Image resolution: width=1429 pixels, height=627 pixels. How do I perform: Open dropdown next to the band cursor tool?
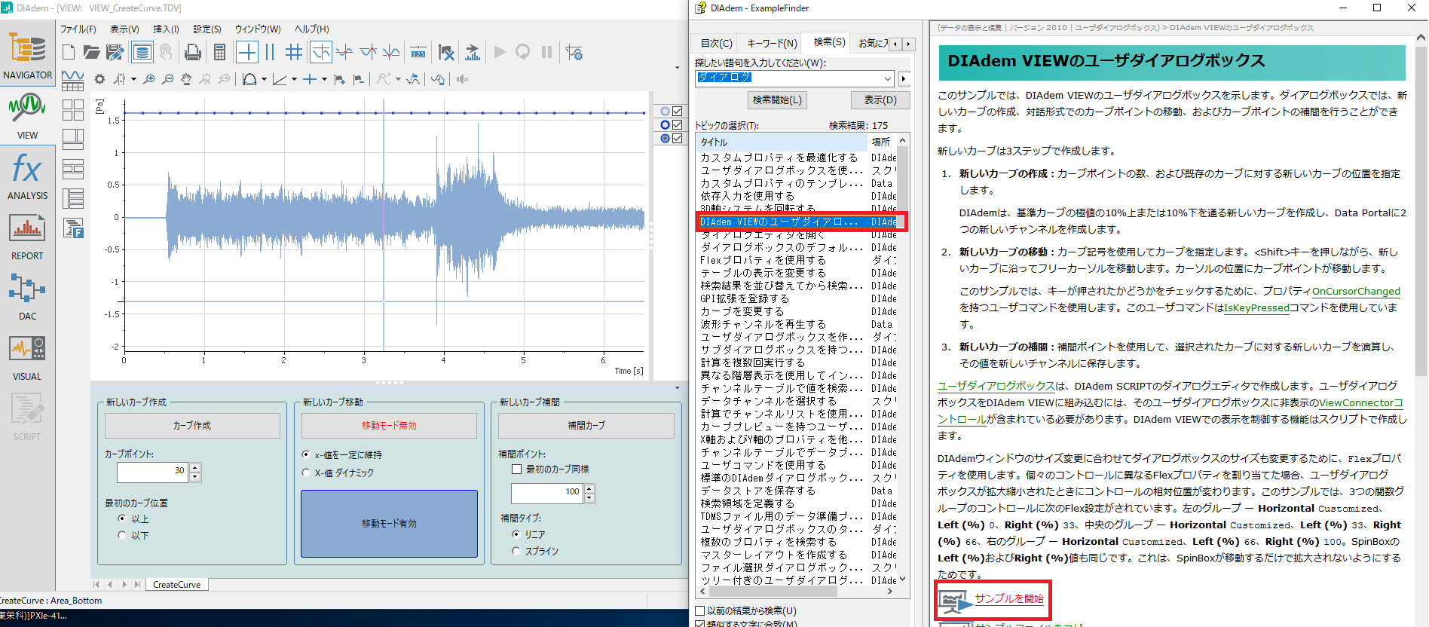pyautogui.click(x=134, y=79)
